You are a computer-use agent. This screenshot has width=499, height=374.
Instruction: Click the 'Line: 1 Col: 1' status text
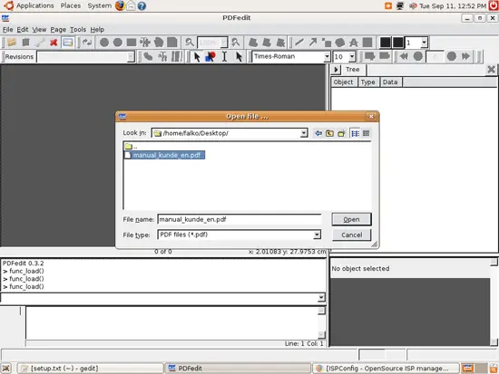(x=304, y=343)
